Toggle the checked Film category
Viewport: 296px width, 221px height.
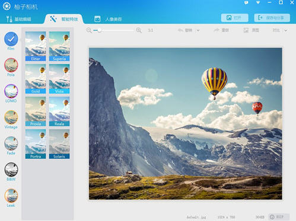click(x=11, y=39)
